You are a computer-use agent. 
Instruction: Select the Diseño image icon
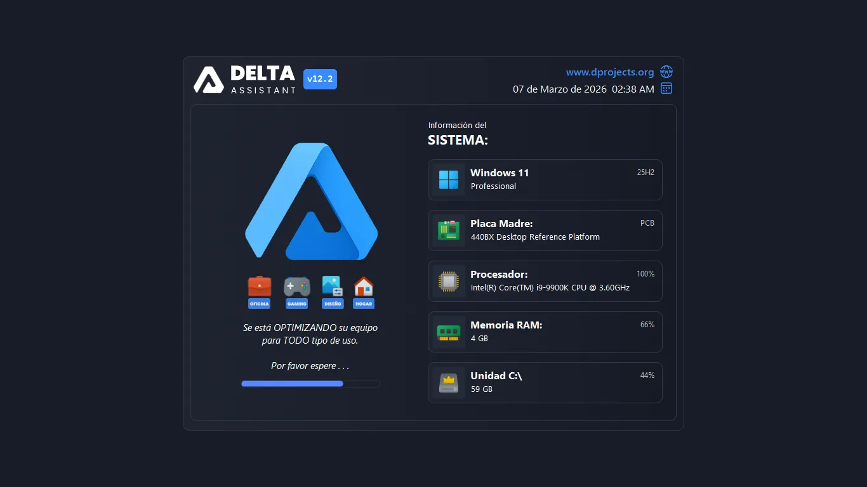point(333,287)
